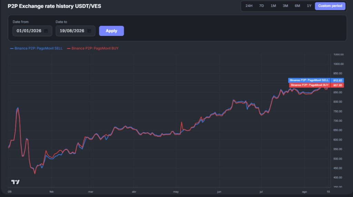Toggle the PagoMovil SELL legend series
Viewport: 353px width, 197px height.
click(36, 48)
